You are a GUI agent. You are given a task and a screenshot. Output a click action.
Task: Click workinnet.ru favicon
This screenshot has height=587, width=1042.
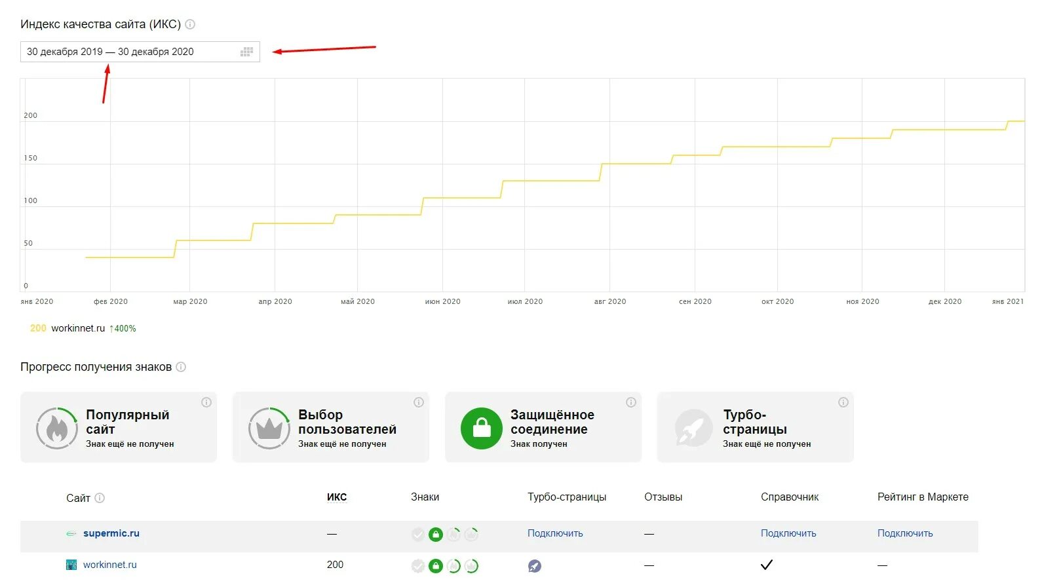coord(71,565)
